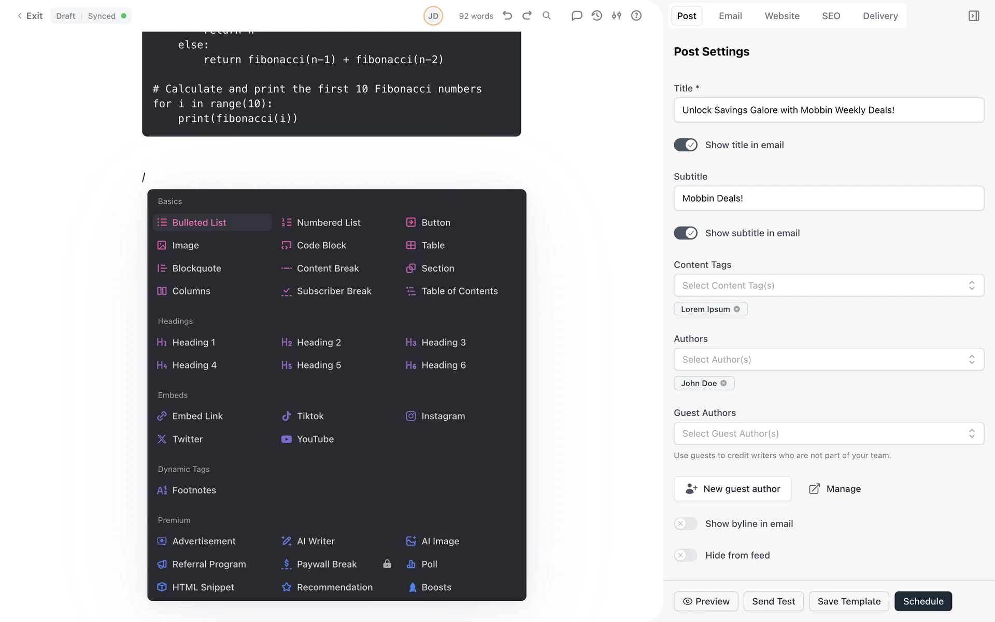Open version history clock icon

(596, 16)
